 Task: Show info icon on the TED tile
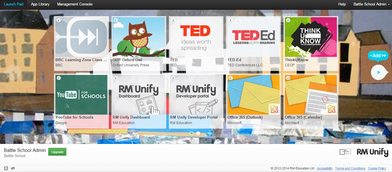(x=173, y=20)
